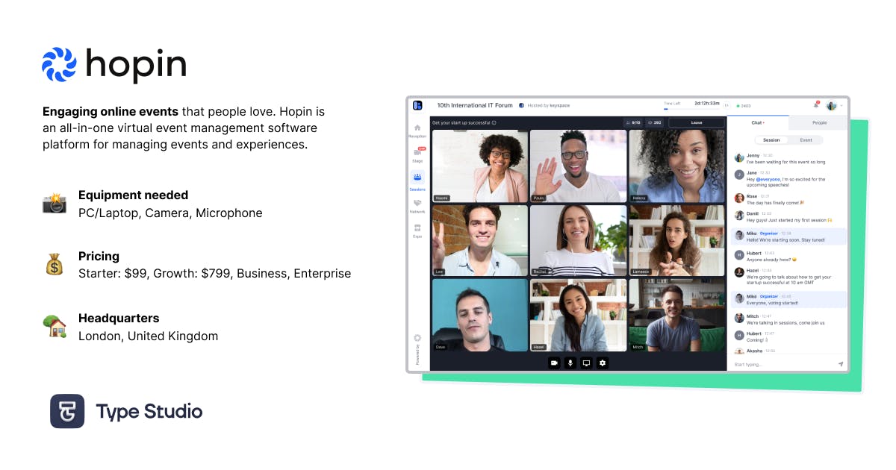Click the 10th International IT Forum title
The height and width of the screenshot is (470, 896).
[x=474, y=105]
